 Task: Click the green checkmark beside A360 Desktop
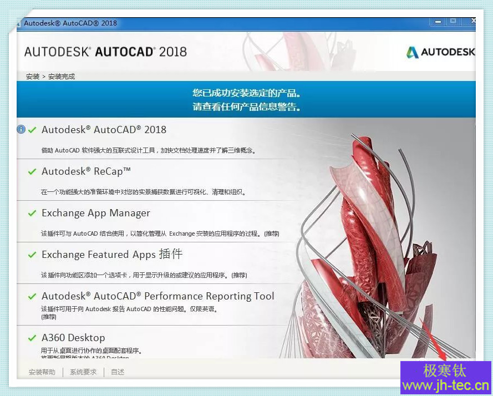tap(32, 338)
